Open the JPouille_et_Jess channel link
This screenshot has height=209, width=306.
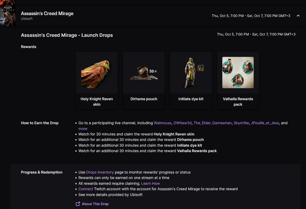coord(265,123)
